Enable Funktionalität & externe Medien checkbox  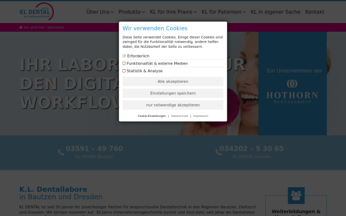[x=124, y=63]
